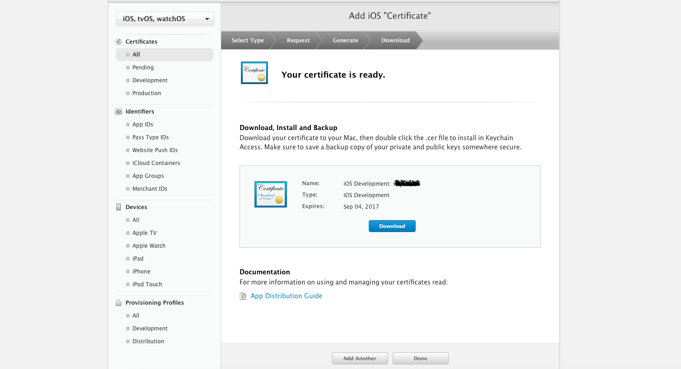Click the Add iOS "Certificate" page title
The image size is (681, 369).
coord(390,16)
